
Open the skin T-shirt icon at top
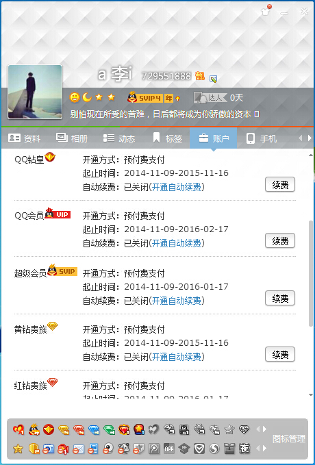pyautogui.click(x=266, y=11)
